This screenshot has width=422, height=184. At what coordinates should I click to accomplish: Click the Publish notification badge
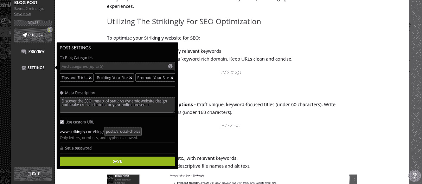click(x=50, y=29)
